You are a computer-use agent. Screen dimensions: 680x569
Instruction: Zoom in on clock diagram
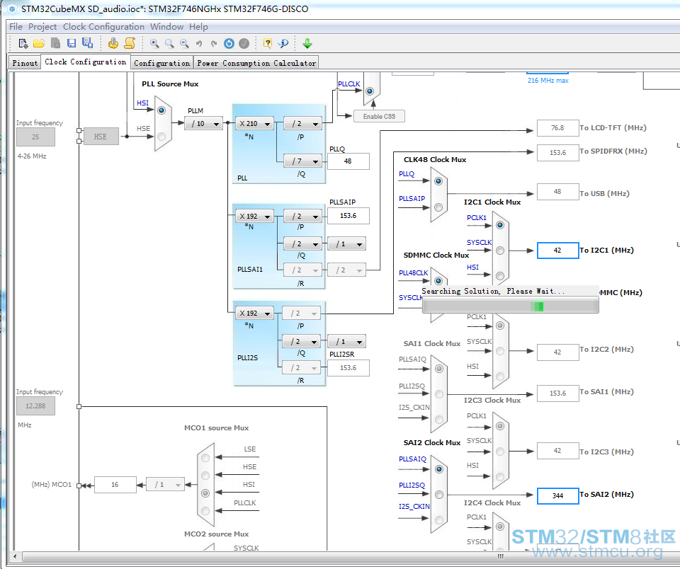pyautogui.click(x=154, y=43)
